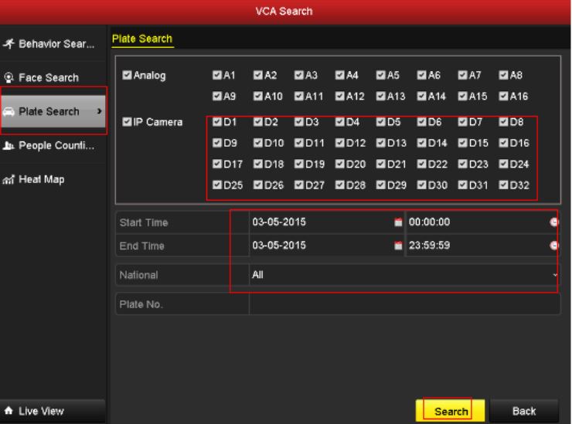Uncheck analog channel A14
The height and width of the screenshot is (424, 572).
click(x=421, y=96)
